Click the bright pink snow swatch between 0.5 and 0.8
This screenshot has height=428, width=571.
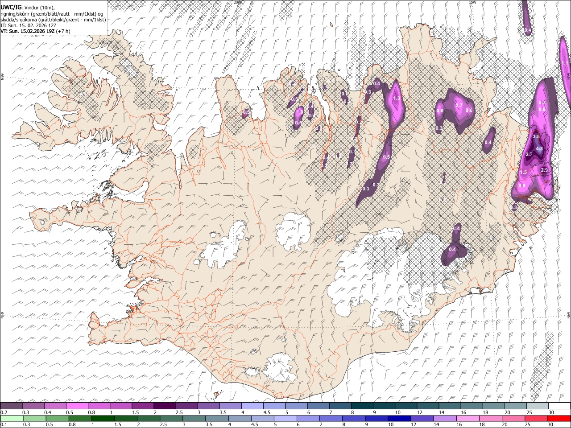(77, 406)
